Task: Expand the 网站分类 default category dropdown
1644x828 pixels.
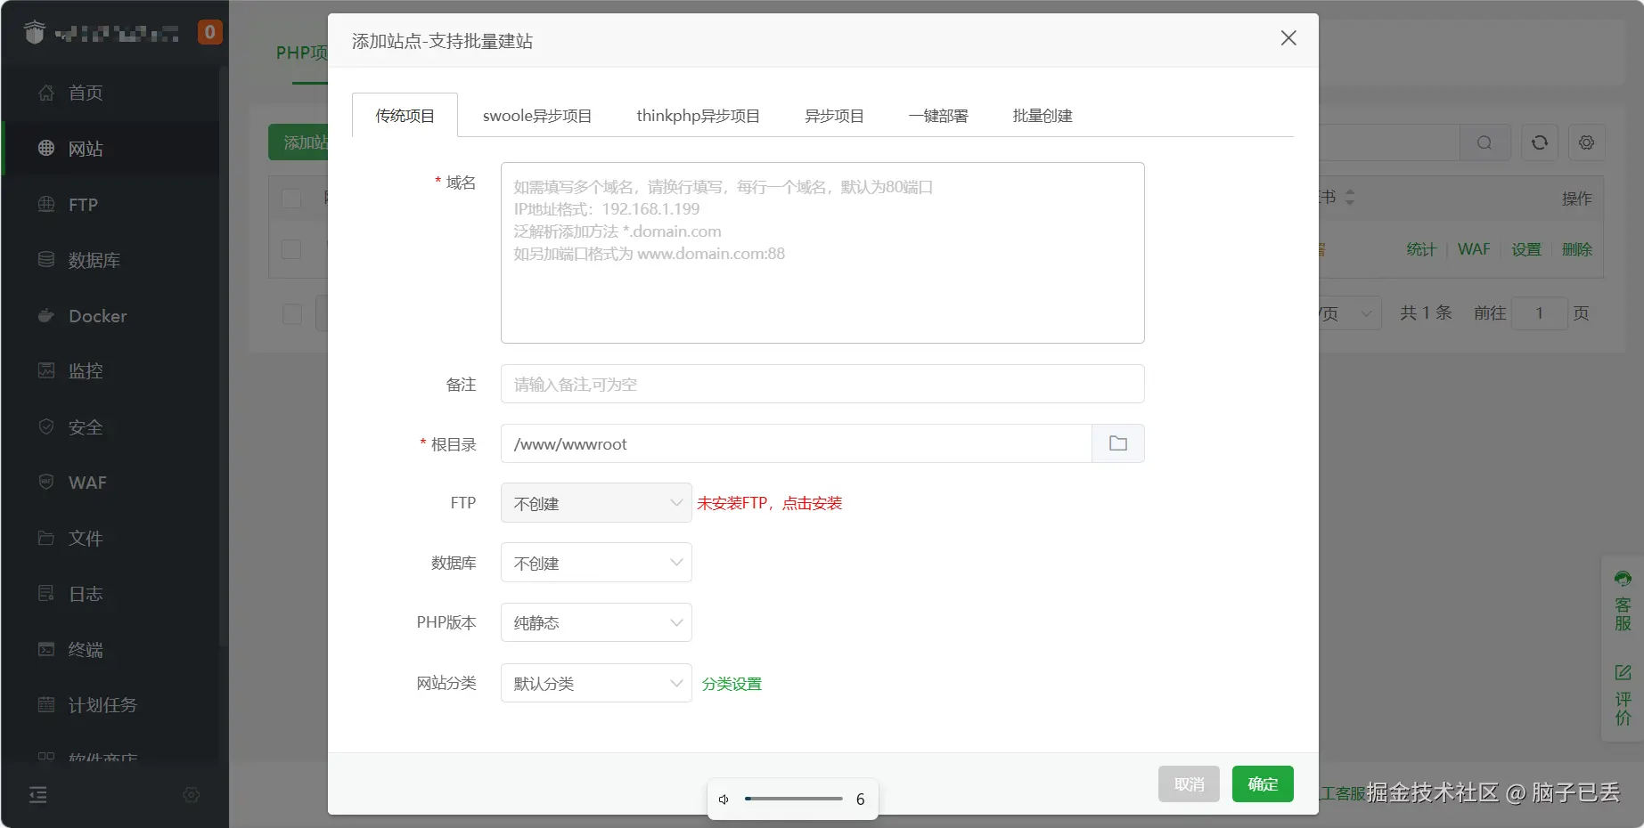Action: point(595,683)
